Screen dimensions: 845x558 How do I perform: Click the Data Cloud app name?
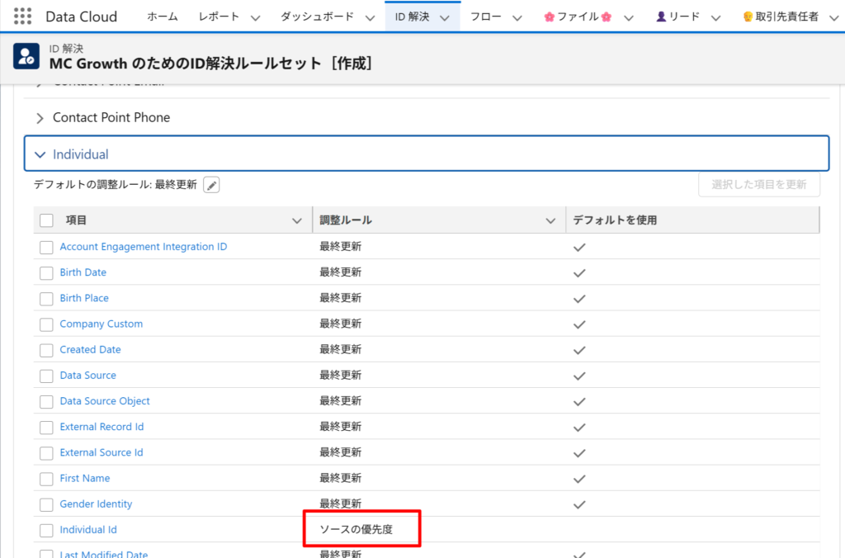[x=82, y=17]
